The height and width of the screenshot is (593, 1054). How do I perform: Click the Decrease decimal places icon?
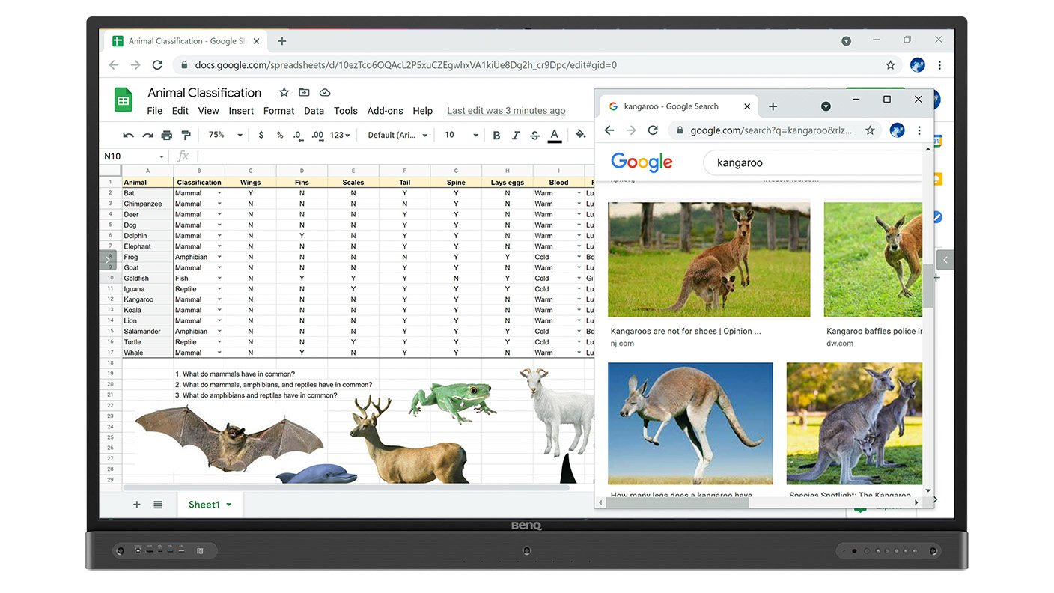(296, 135)
